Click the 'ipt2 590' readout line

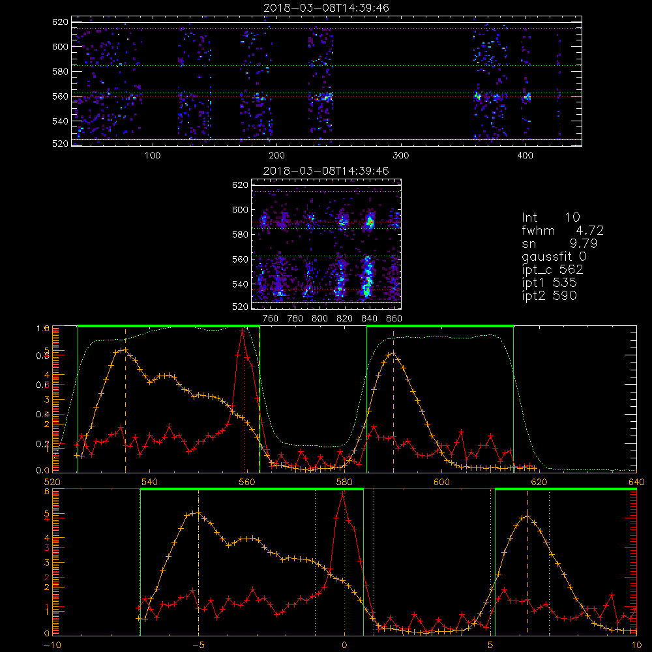click(549, 295)
